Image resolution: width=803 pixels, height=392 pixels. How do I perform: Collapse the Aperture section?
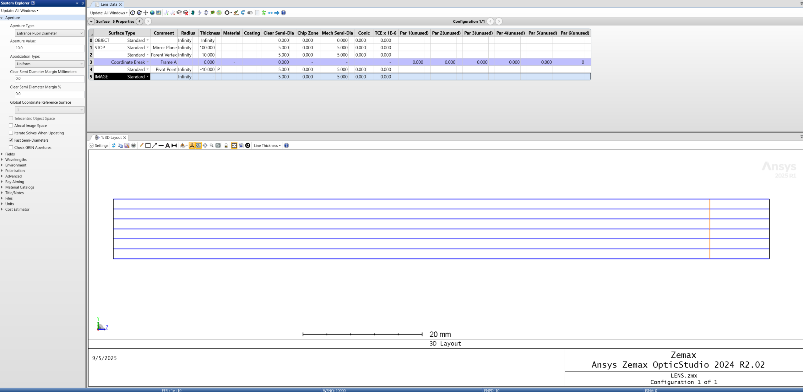(2, 18)
